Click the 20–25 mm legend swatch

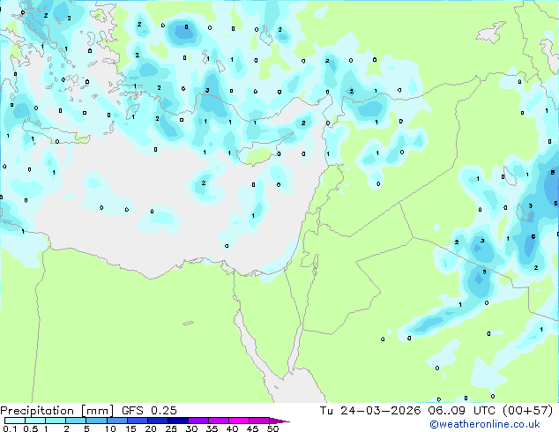158,421
